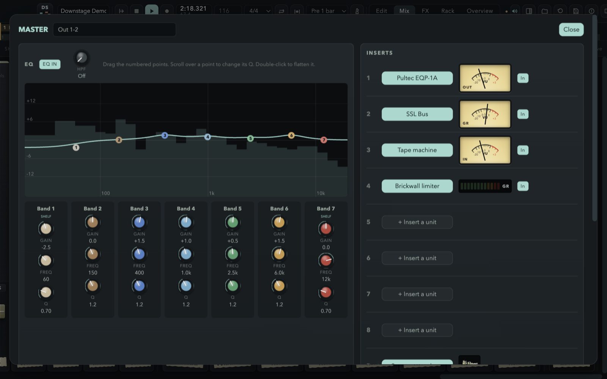Viewport: 607px width, 379px height.
Task: Click the Band 7 freq knob
Action: 326,260
